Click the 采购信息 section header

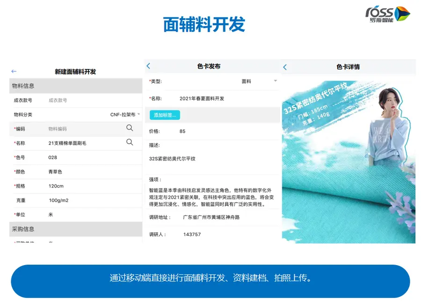(x=76, y=229)
